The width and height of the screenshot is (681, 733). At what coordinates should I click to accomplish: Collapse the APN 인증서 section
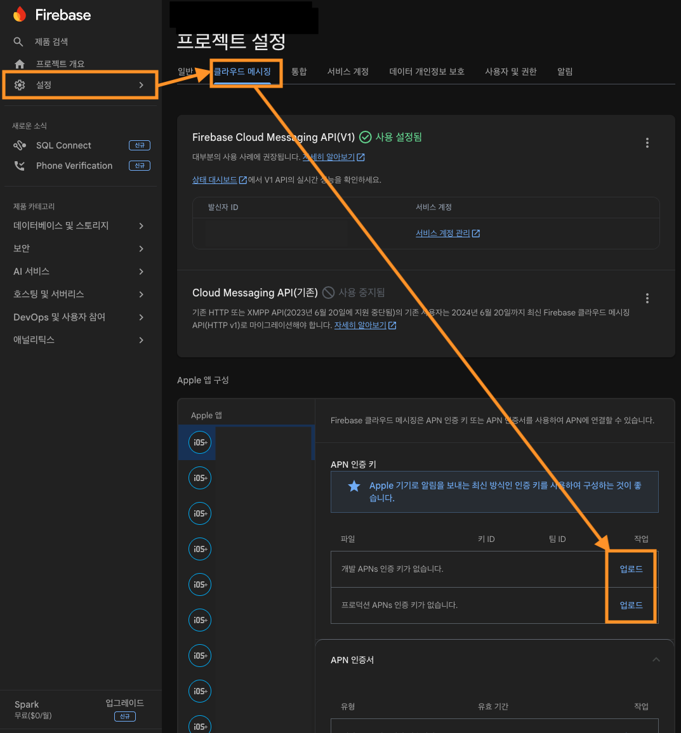(x=656, y=659)
